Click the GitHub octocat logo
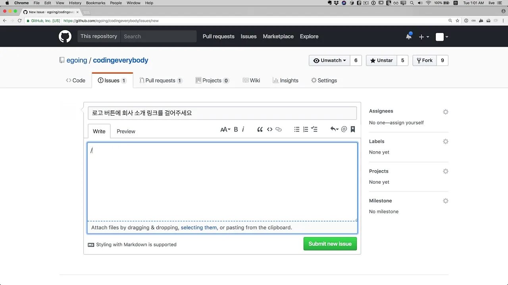The image size is (508, 285). 65,36
